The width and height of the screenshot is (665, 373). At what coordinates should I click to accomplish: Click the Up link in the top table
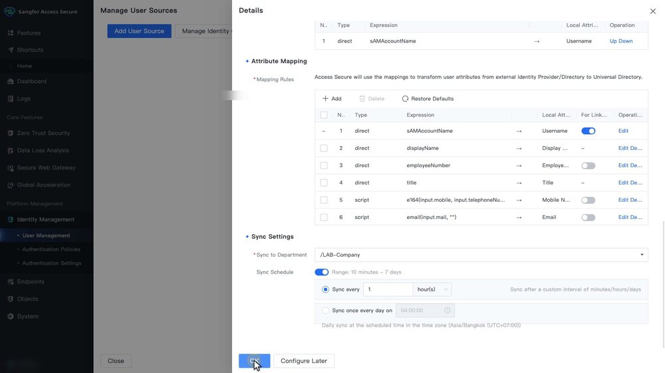(x=613, y=41)
